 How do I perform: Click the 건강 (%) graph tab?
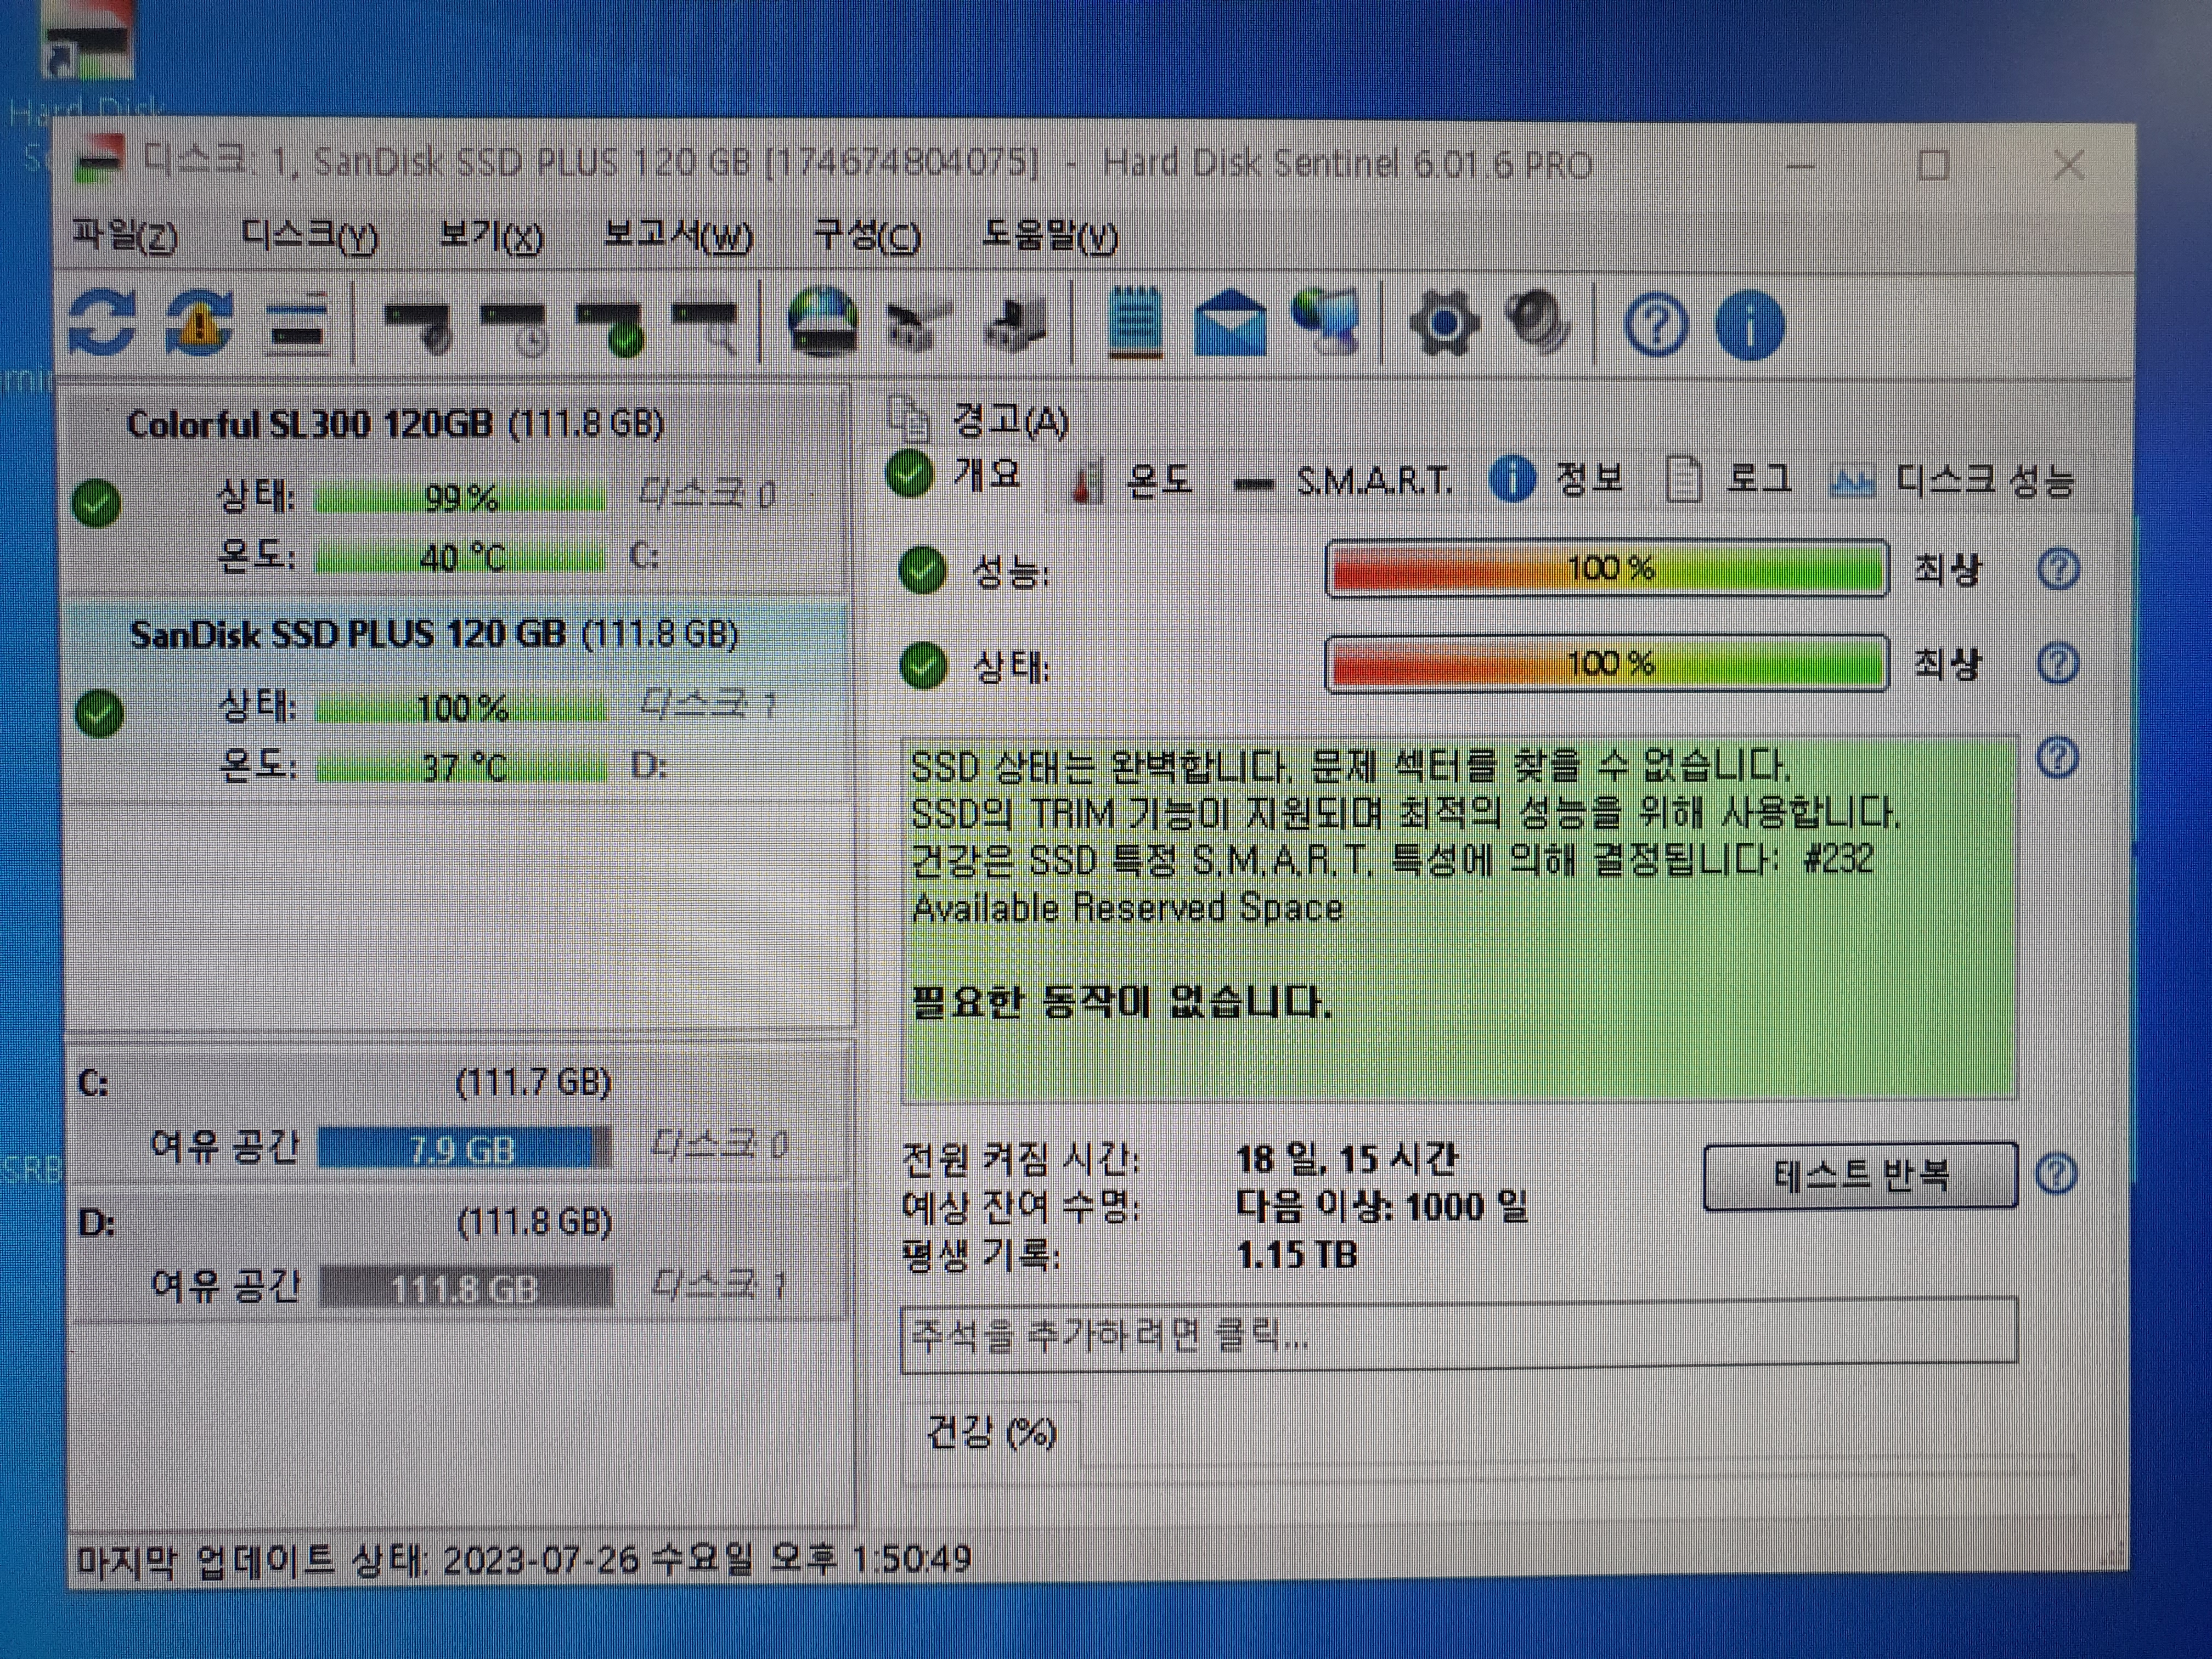click(991, 1432)
